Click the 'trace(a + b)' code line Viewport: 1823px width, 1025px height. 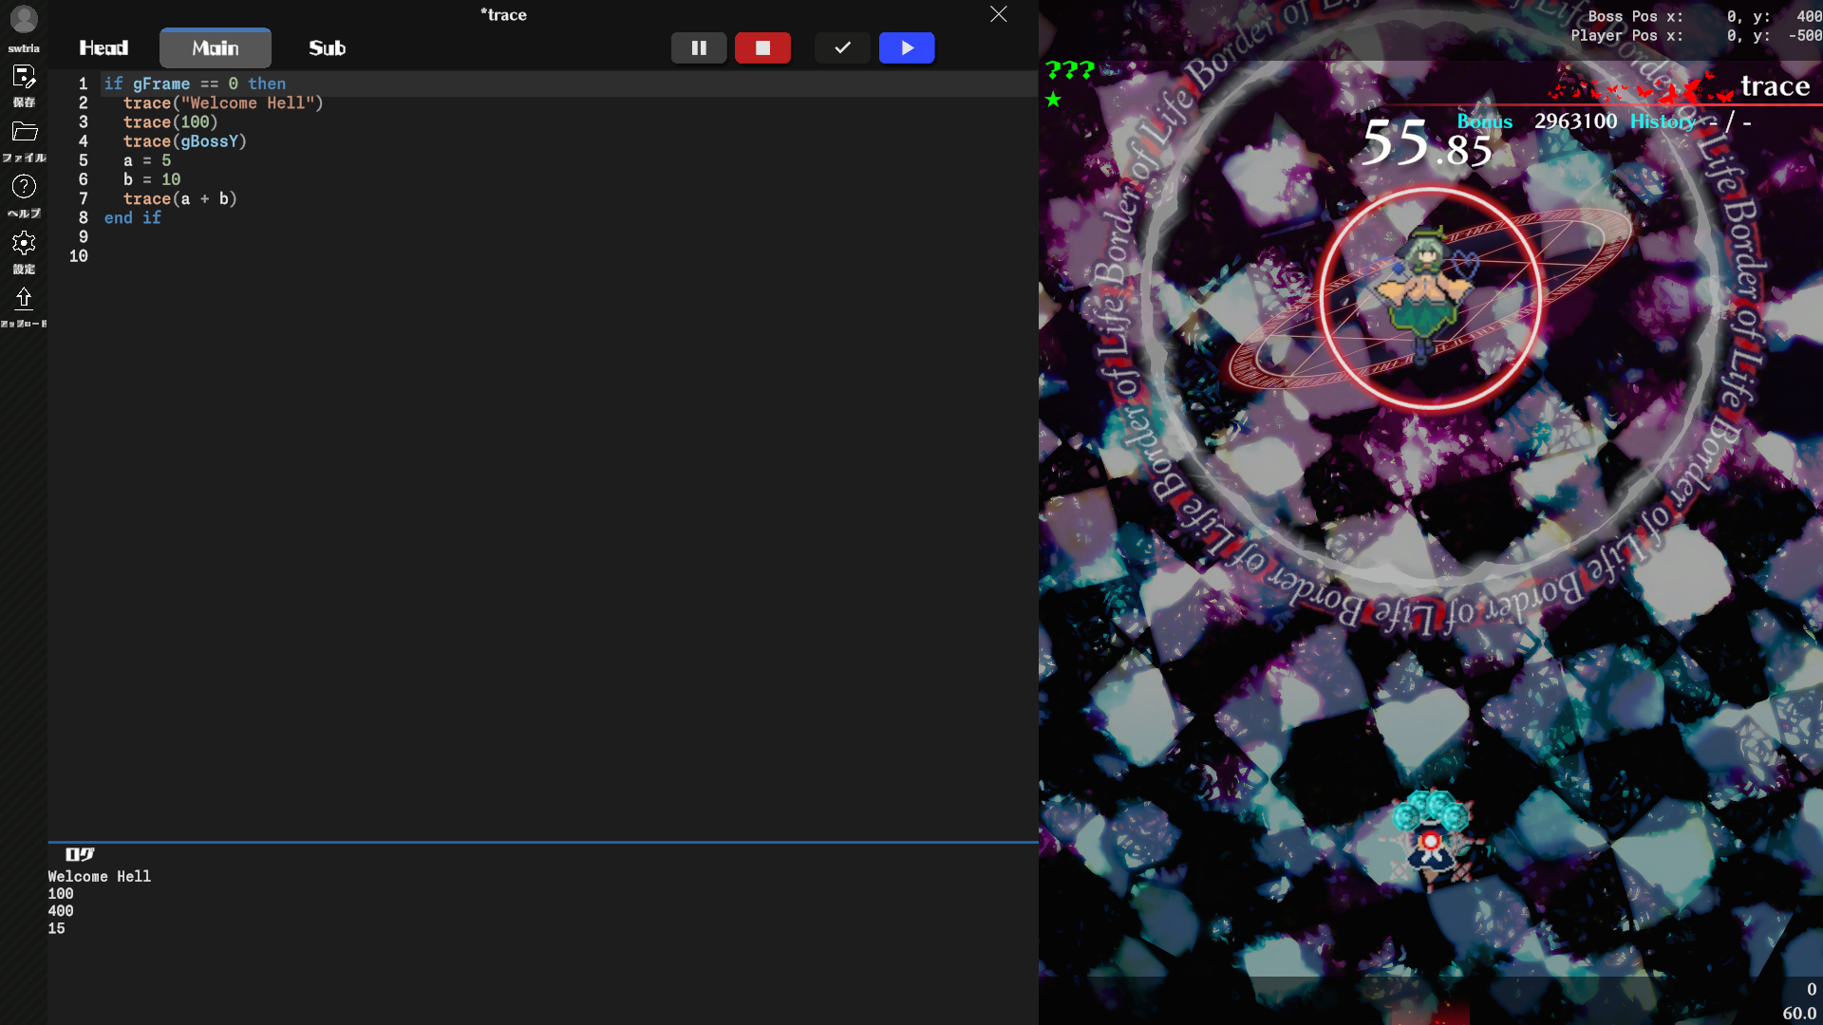pos(180,198)
